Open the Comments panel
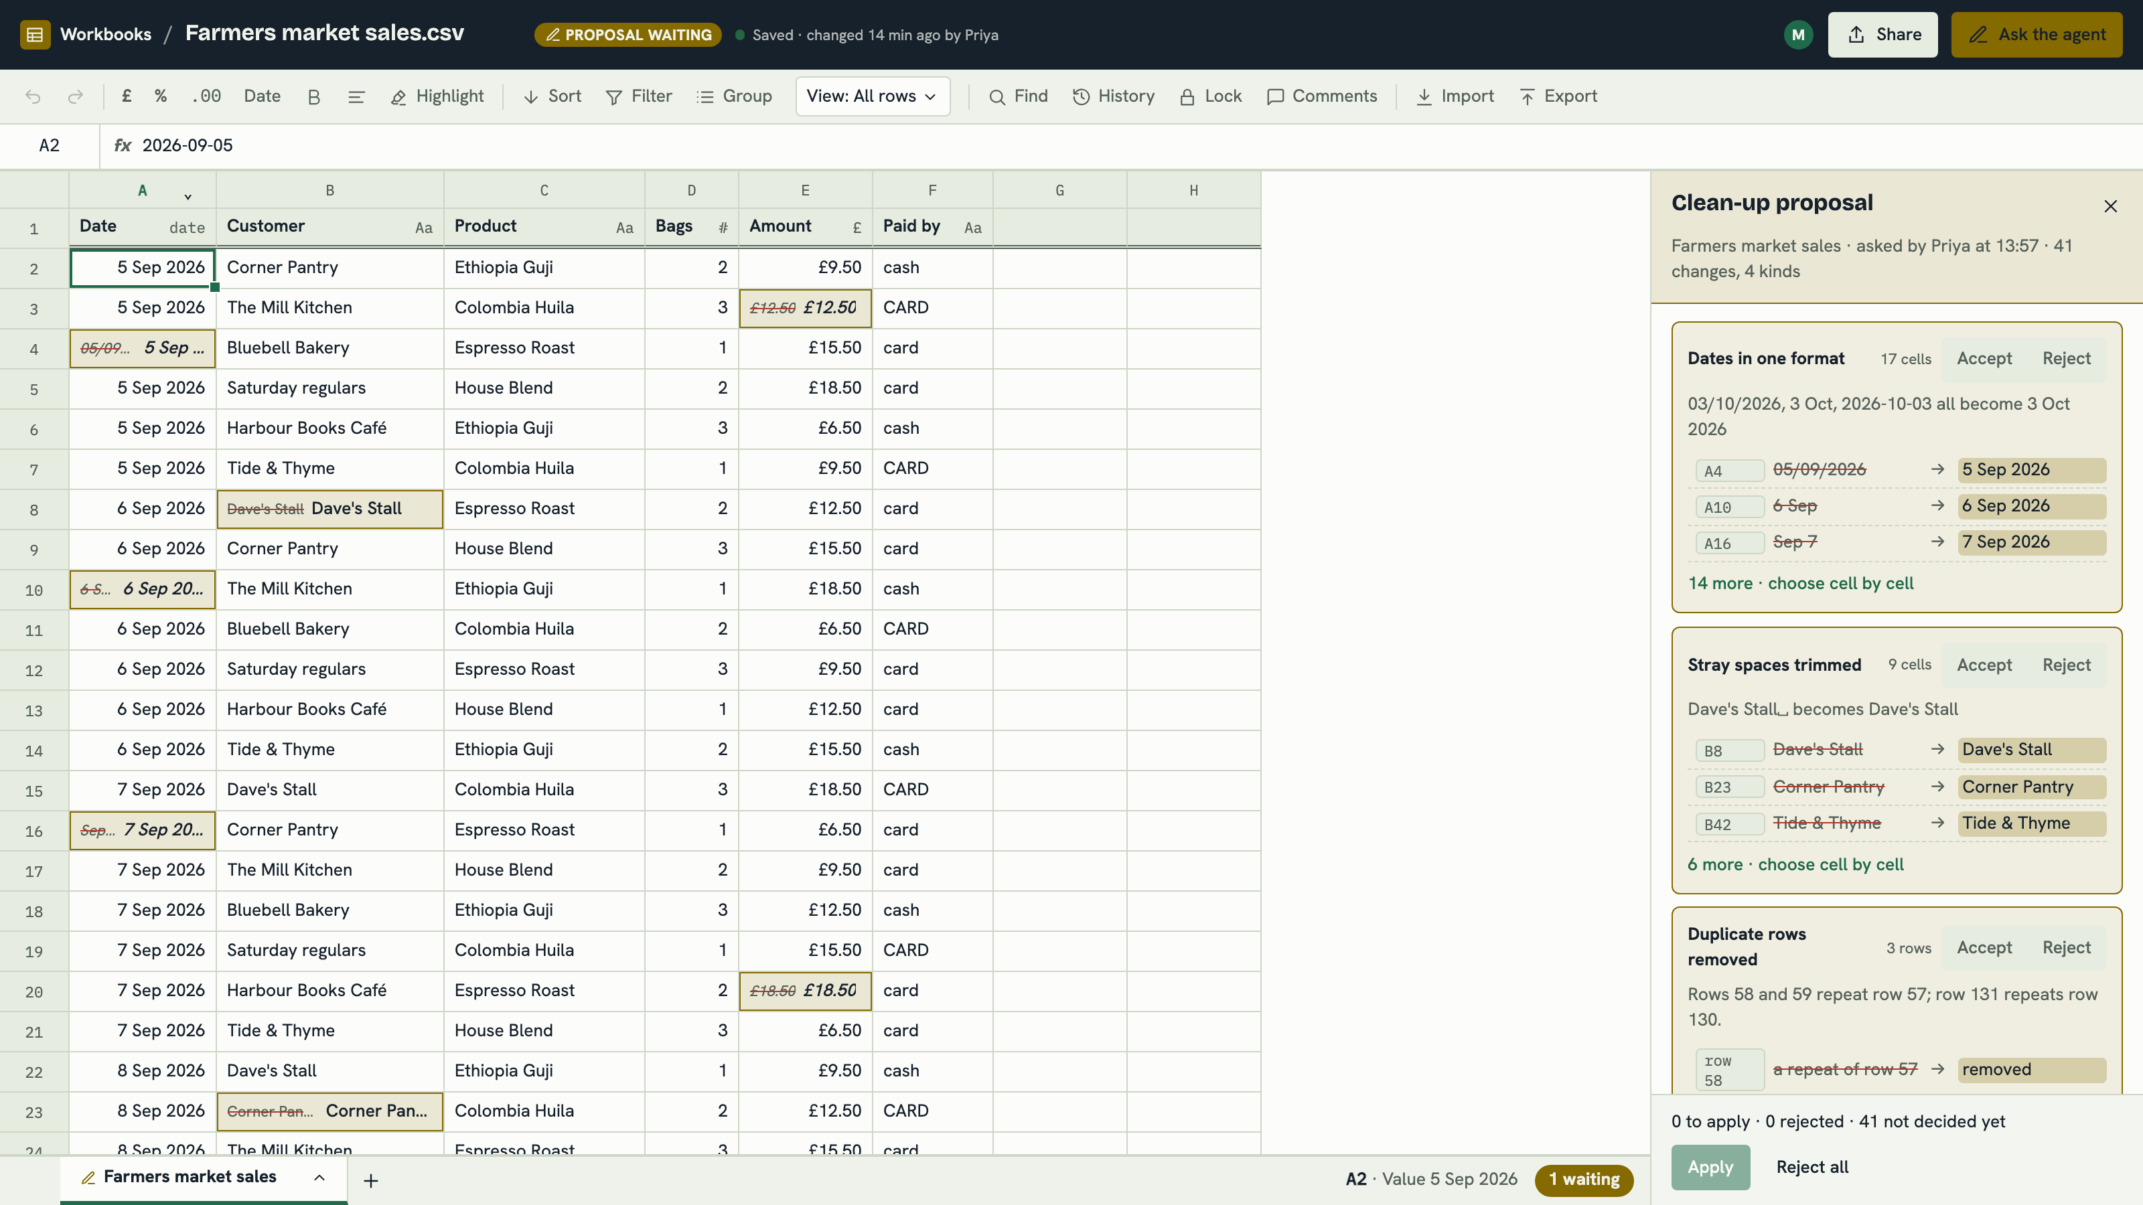 1322,96
